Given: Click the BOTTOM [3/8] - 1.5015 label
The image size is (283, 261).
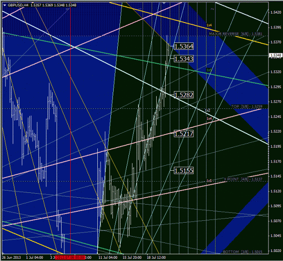Looking at the screenshot, I should click(243, 252).
